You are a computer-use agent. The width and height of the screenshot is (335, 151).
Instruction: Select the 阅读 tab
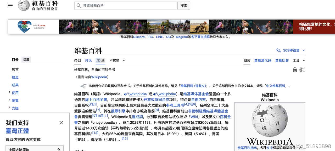coord(247,60)
